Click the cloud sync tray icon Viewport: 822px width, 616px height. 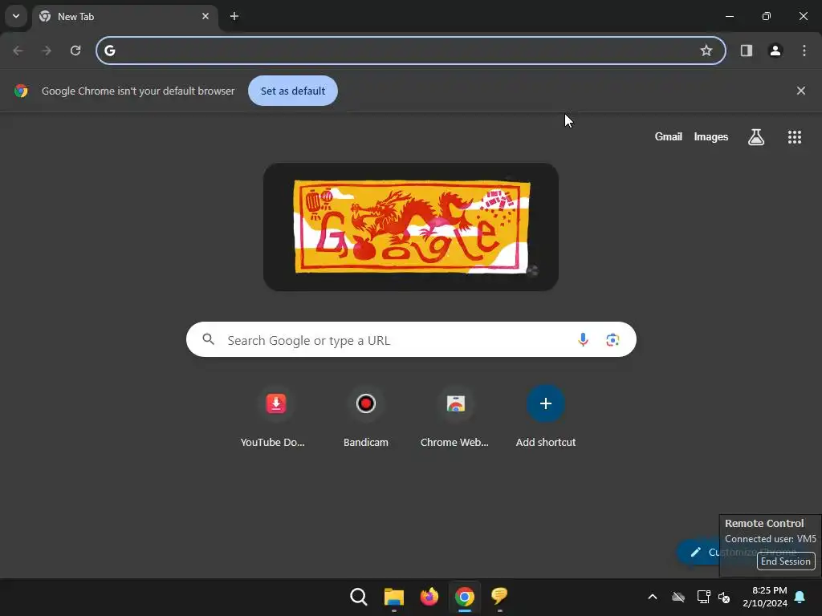coord(678,597)
